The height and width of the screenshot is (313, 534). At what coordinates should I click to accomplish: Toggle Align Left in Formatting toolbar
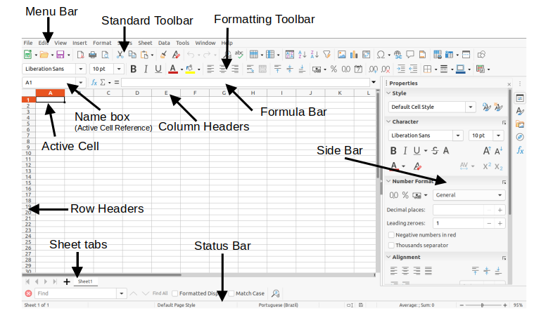[x=210, y=69]
